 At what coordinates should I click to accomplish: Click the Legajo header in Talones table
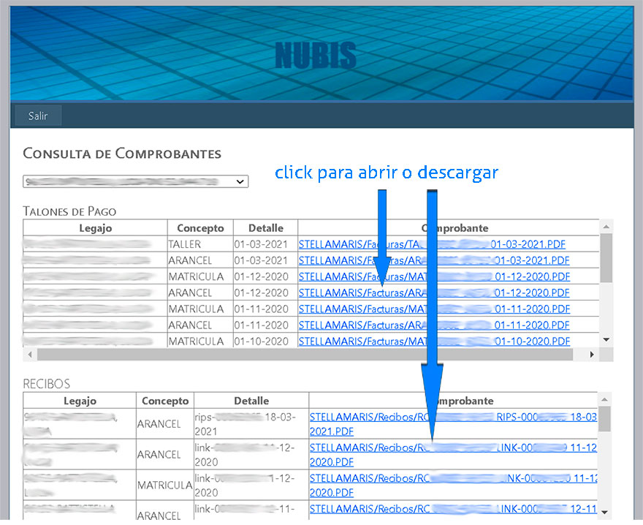click(95, 228)
